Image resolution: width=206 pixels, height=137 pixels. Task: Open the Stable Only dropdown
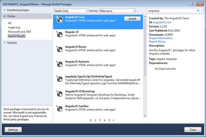pos(71,11)
